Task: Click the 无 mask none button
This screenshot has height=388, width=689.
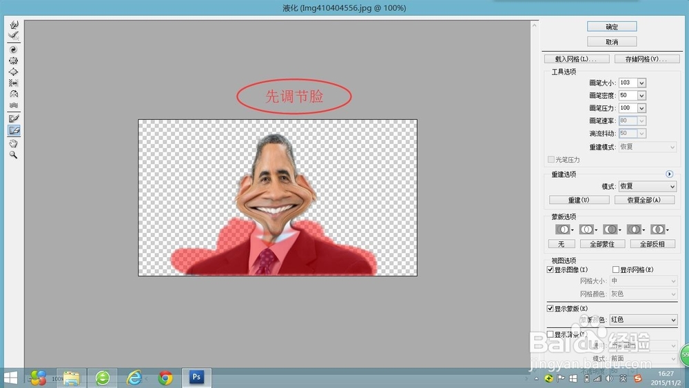Action: click(562, 244)
